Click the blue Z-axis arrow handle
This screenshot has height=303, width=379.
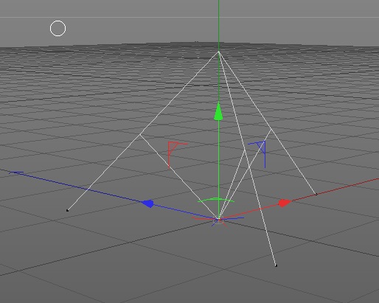coord(148,203)
